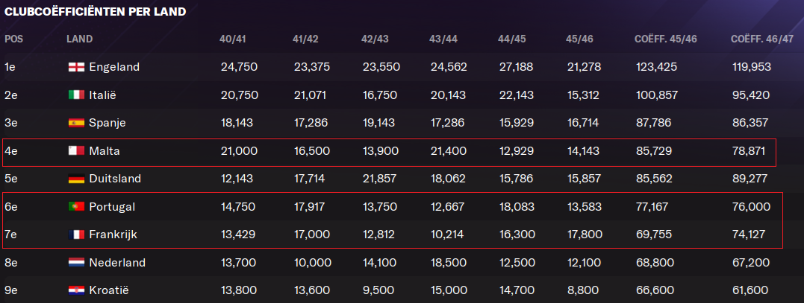Click the 40/41 season column header
The width and height of the screenshot is (804, 303).
[x=232, y=39]
